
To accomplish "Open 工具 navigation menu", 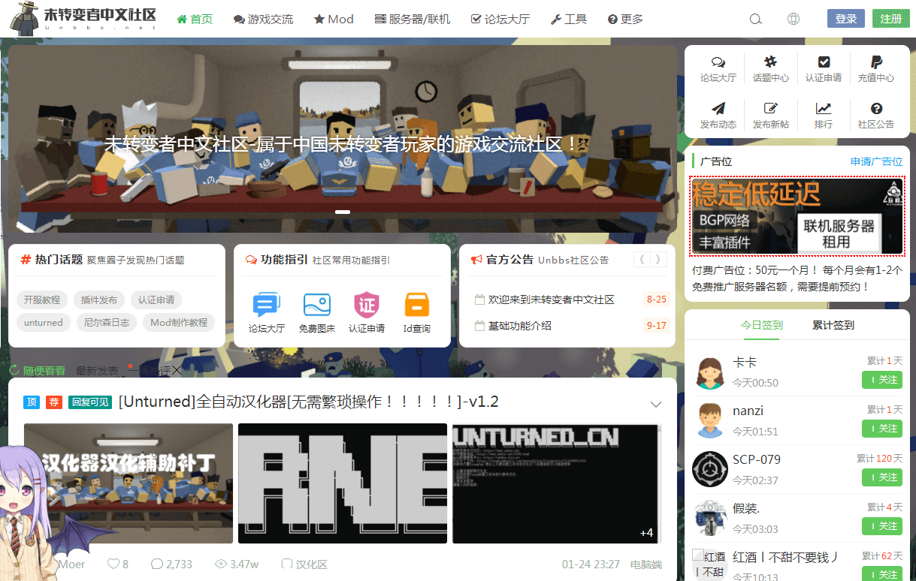I will [x=569, y=19].
